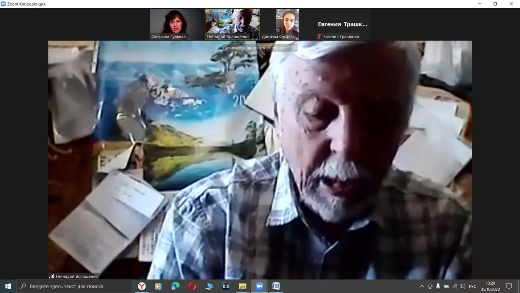
Task: Open the notification center icon
Action: click(509, 286)
